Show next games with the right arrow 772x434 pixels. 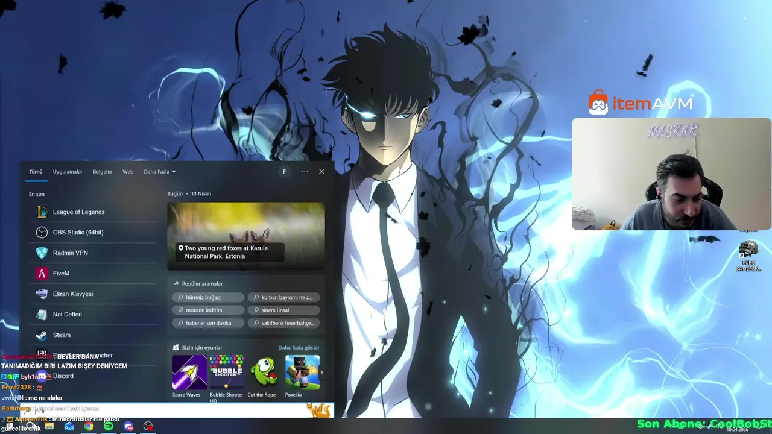(322, 373)
